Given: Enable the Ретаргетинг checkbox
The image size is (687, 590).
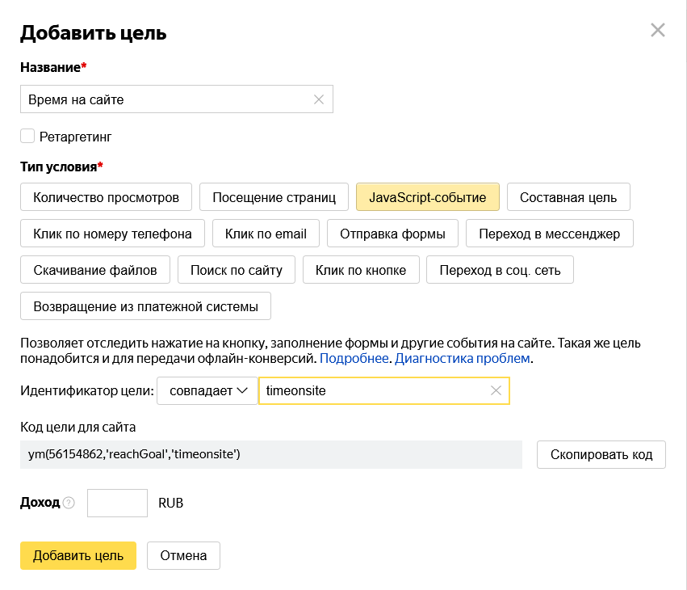Looking at the screenshot, I should pyautogui.click(x=27, y=137).
